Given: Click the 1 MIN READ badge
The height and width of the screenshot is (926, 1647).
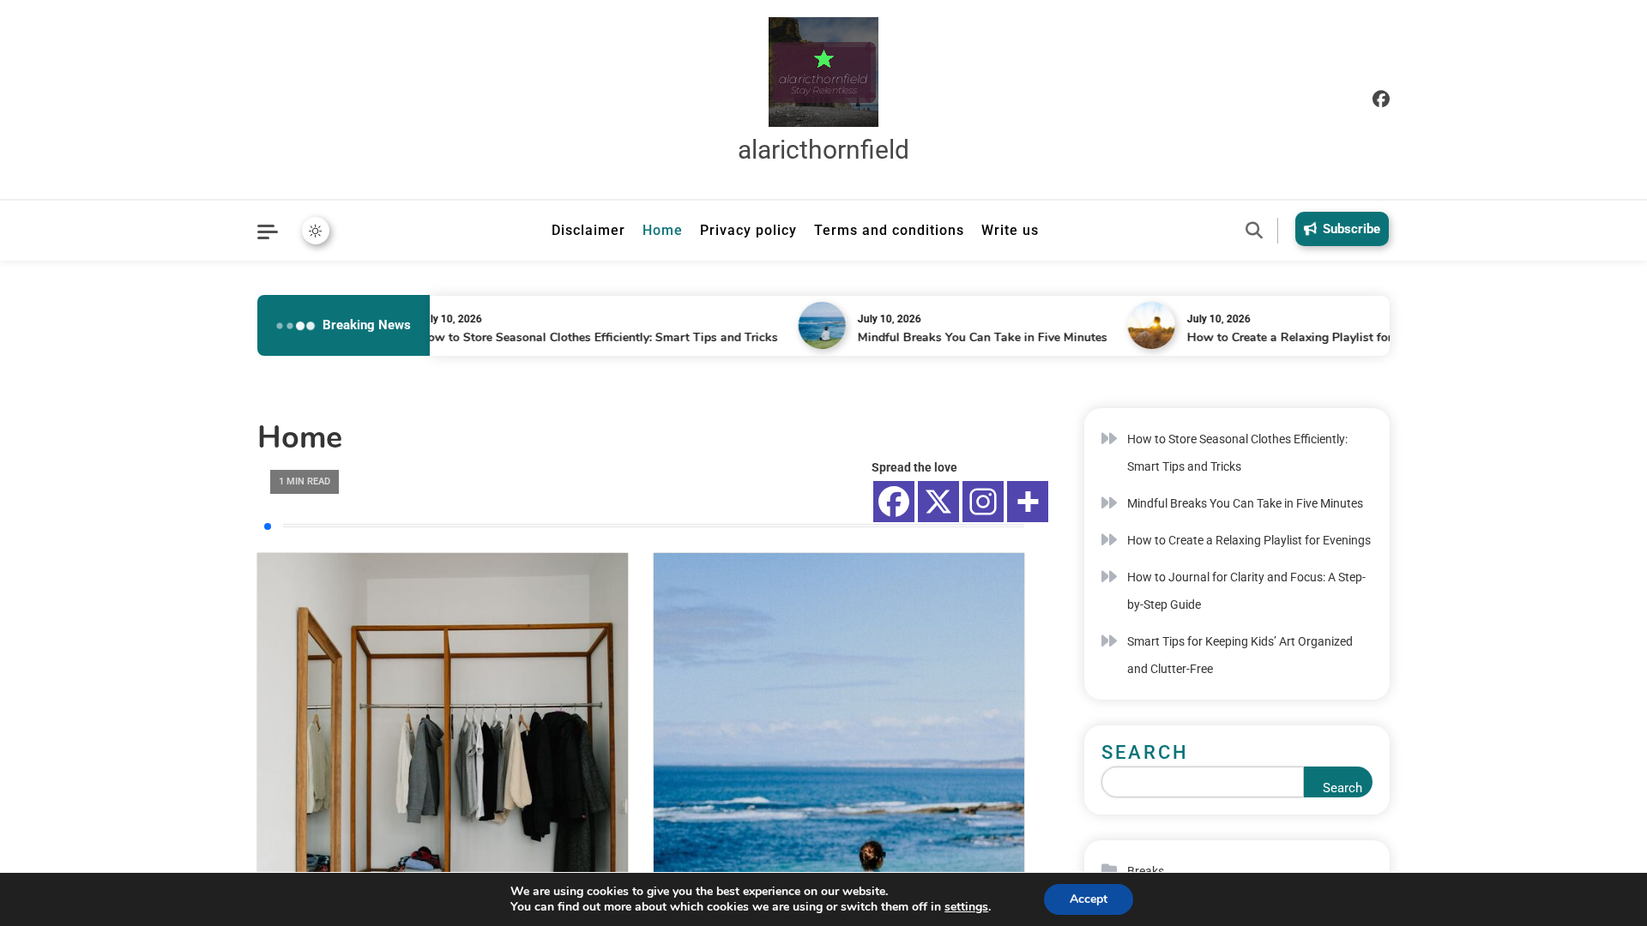Looking at the screenshot, I should (305, 482).
